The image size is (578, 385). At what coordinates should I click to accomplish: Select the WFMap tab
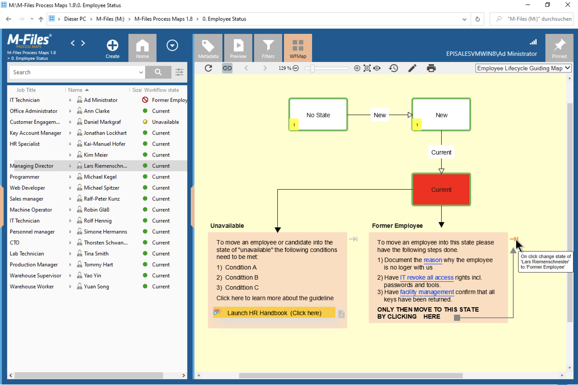pos(298,48)
